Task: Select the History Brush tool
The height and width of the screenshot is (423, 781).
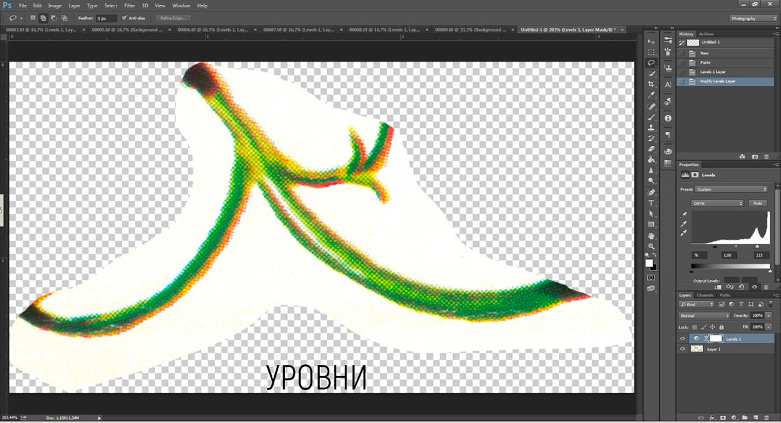Action: 651,139
